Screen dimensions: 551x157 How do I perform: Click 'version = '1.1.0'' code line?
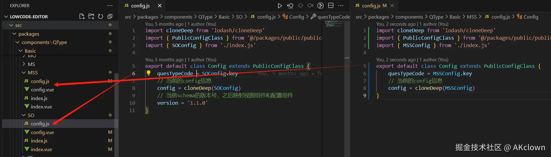click(182, 103)
